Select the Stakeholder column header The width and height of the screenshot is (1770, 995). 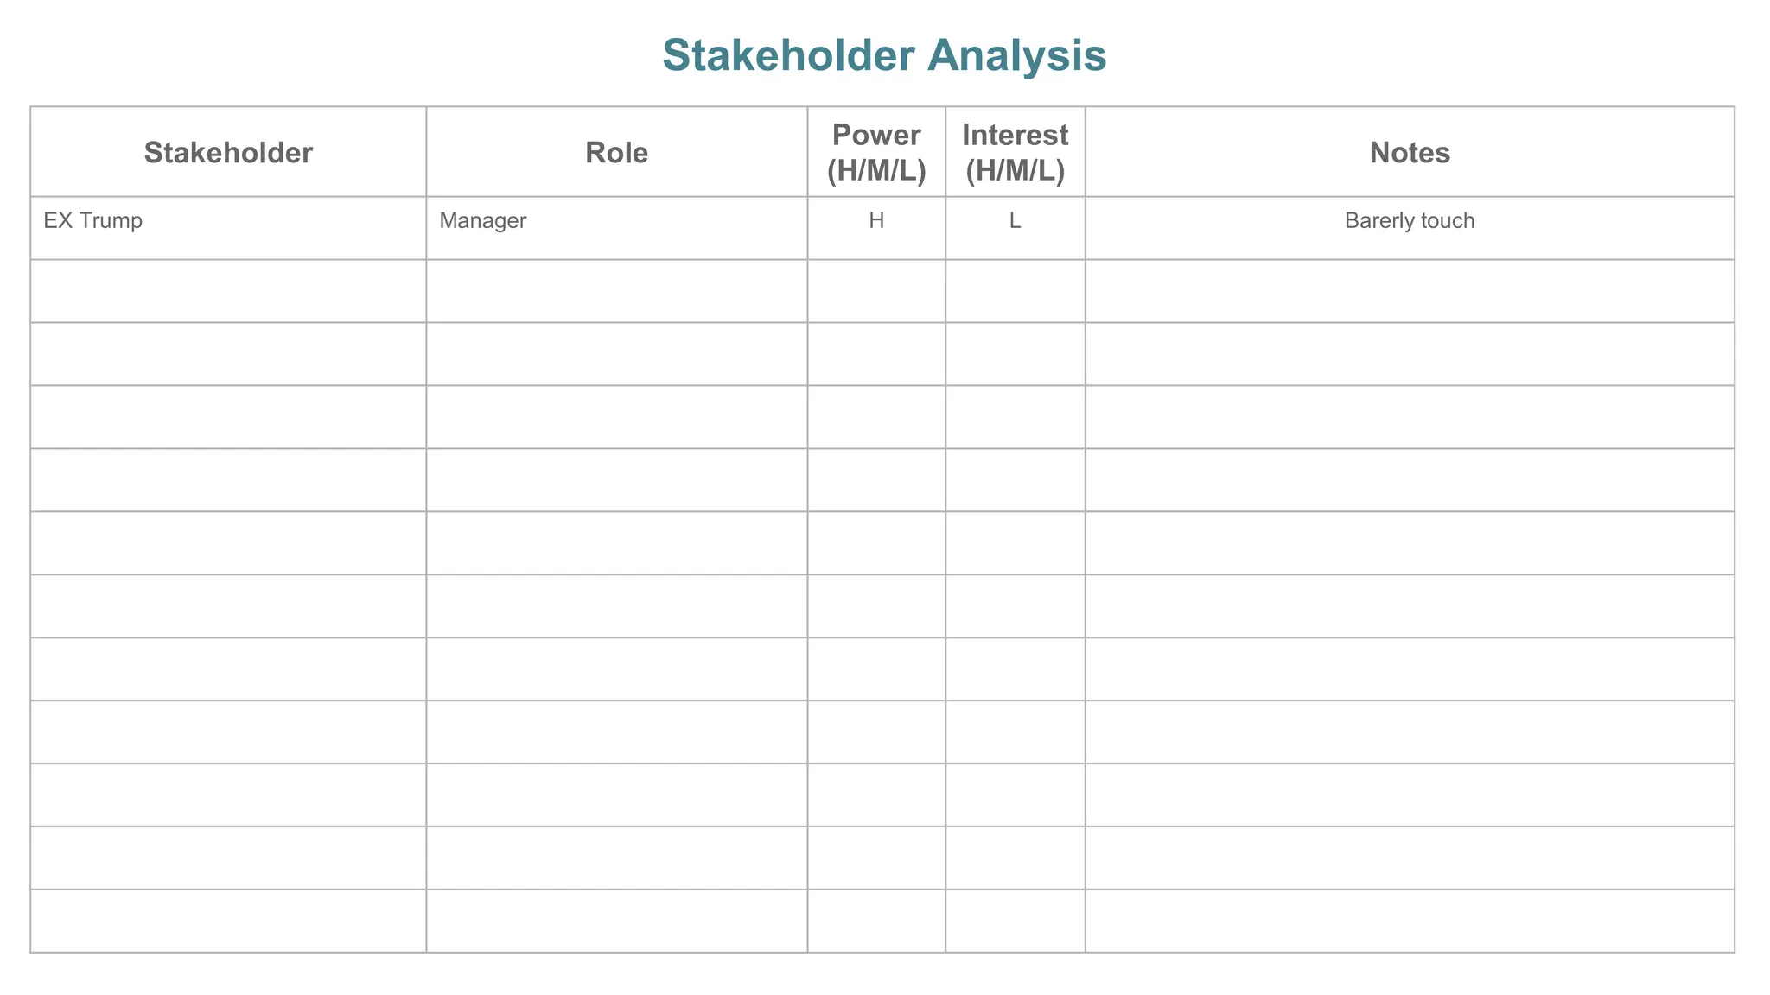coord(228,152)
